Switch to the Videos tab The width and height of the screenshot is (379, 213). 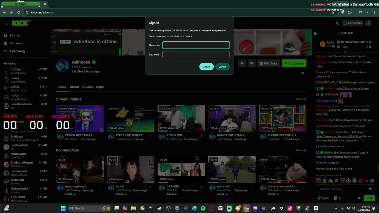[x=87, y=87]
